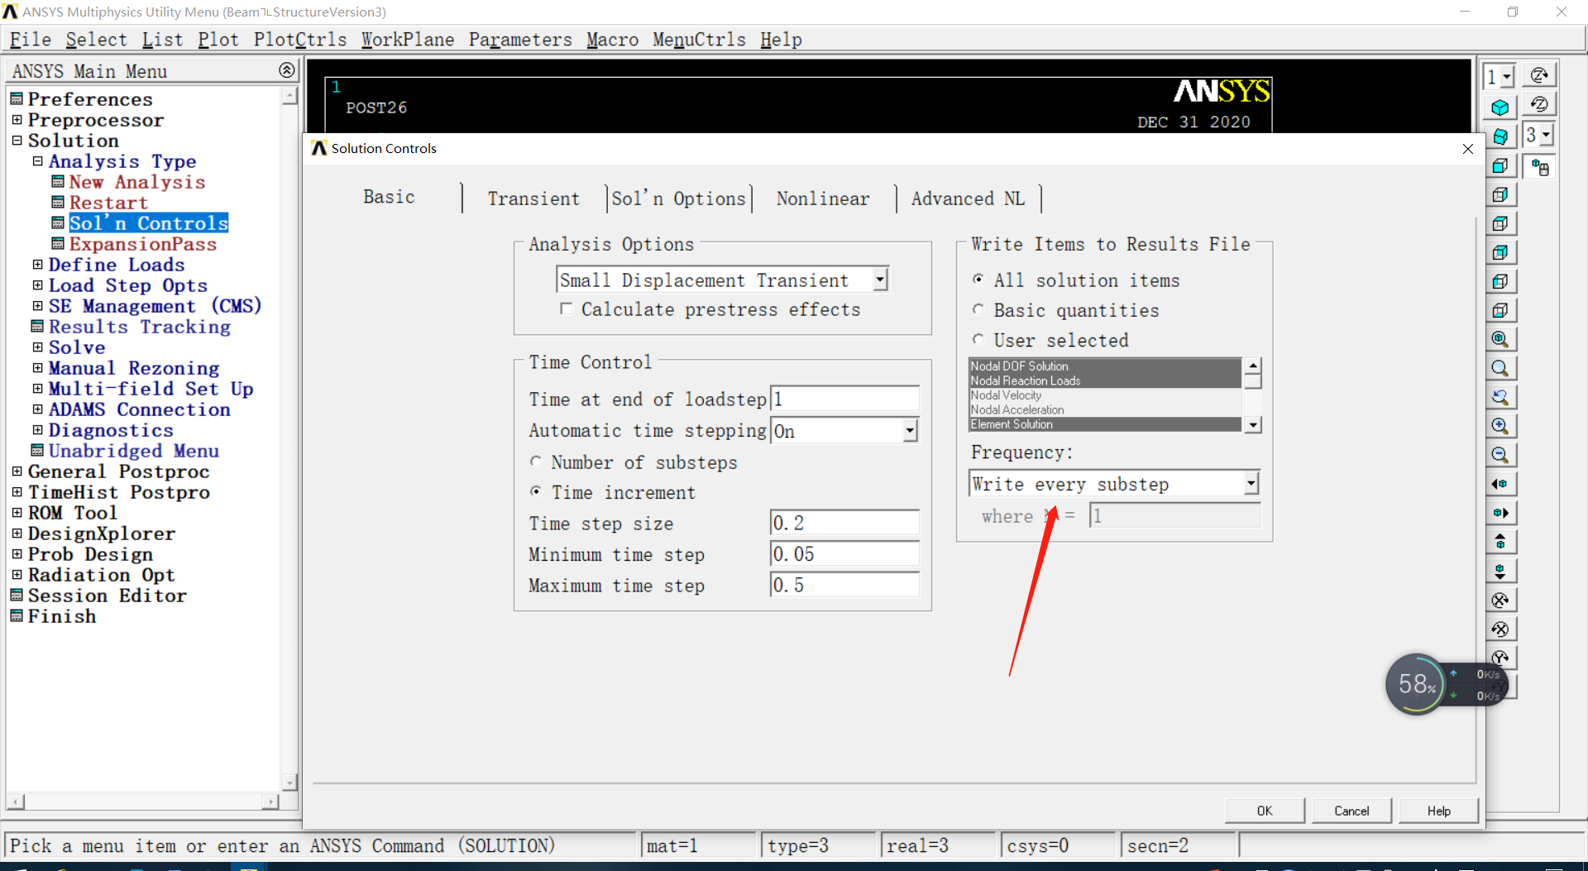Select Time increment radio button
Screen dimensions: 1588x871
point(536,491)
